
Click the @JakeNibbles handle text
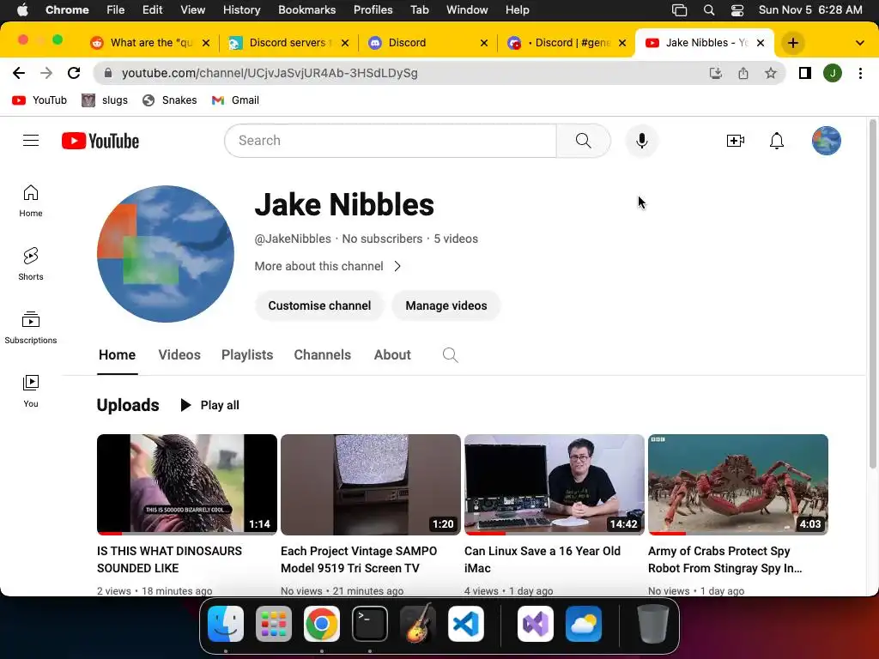[293, 239]
